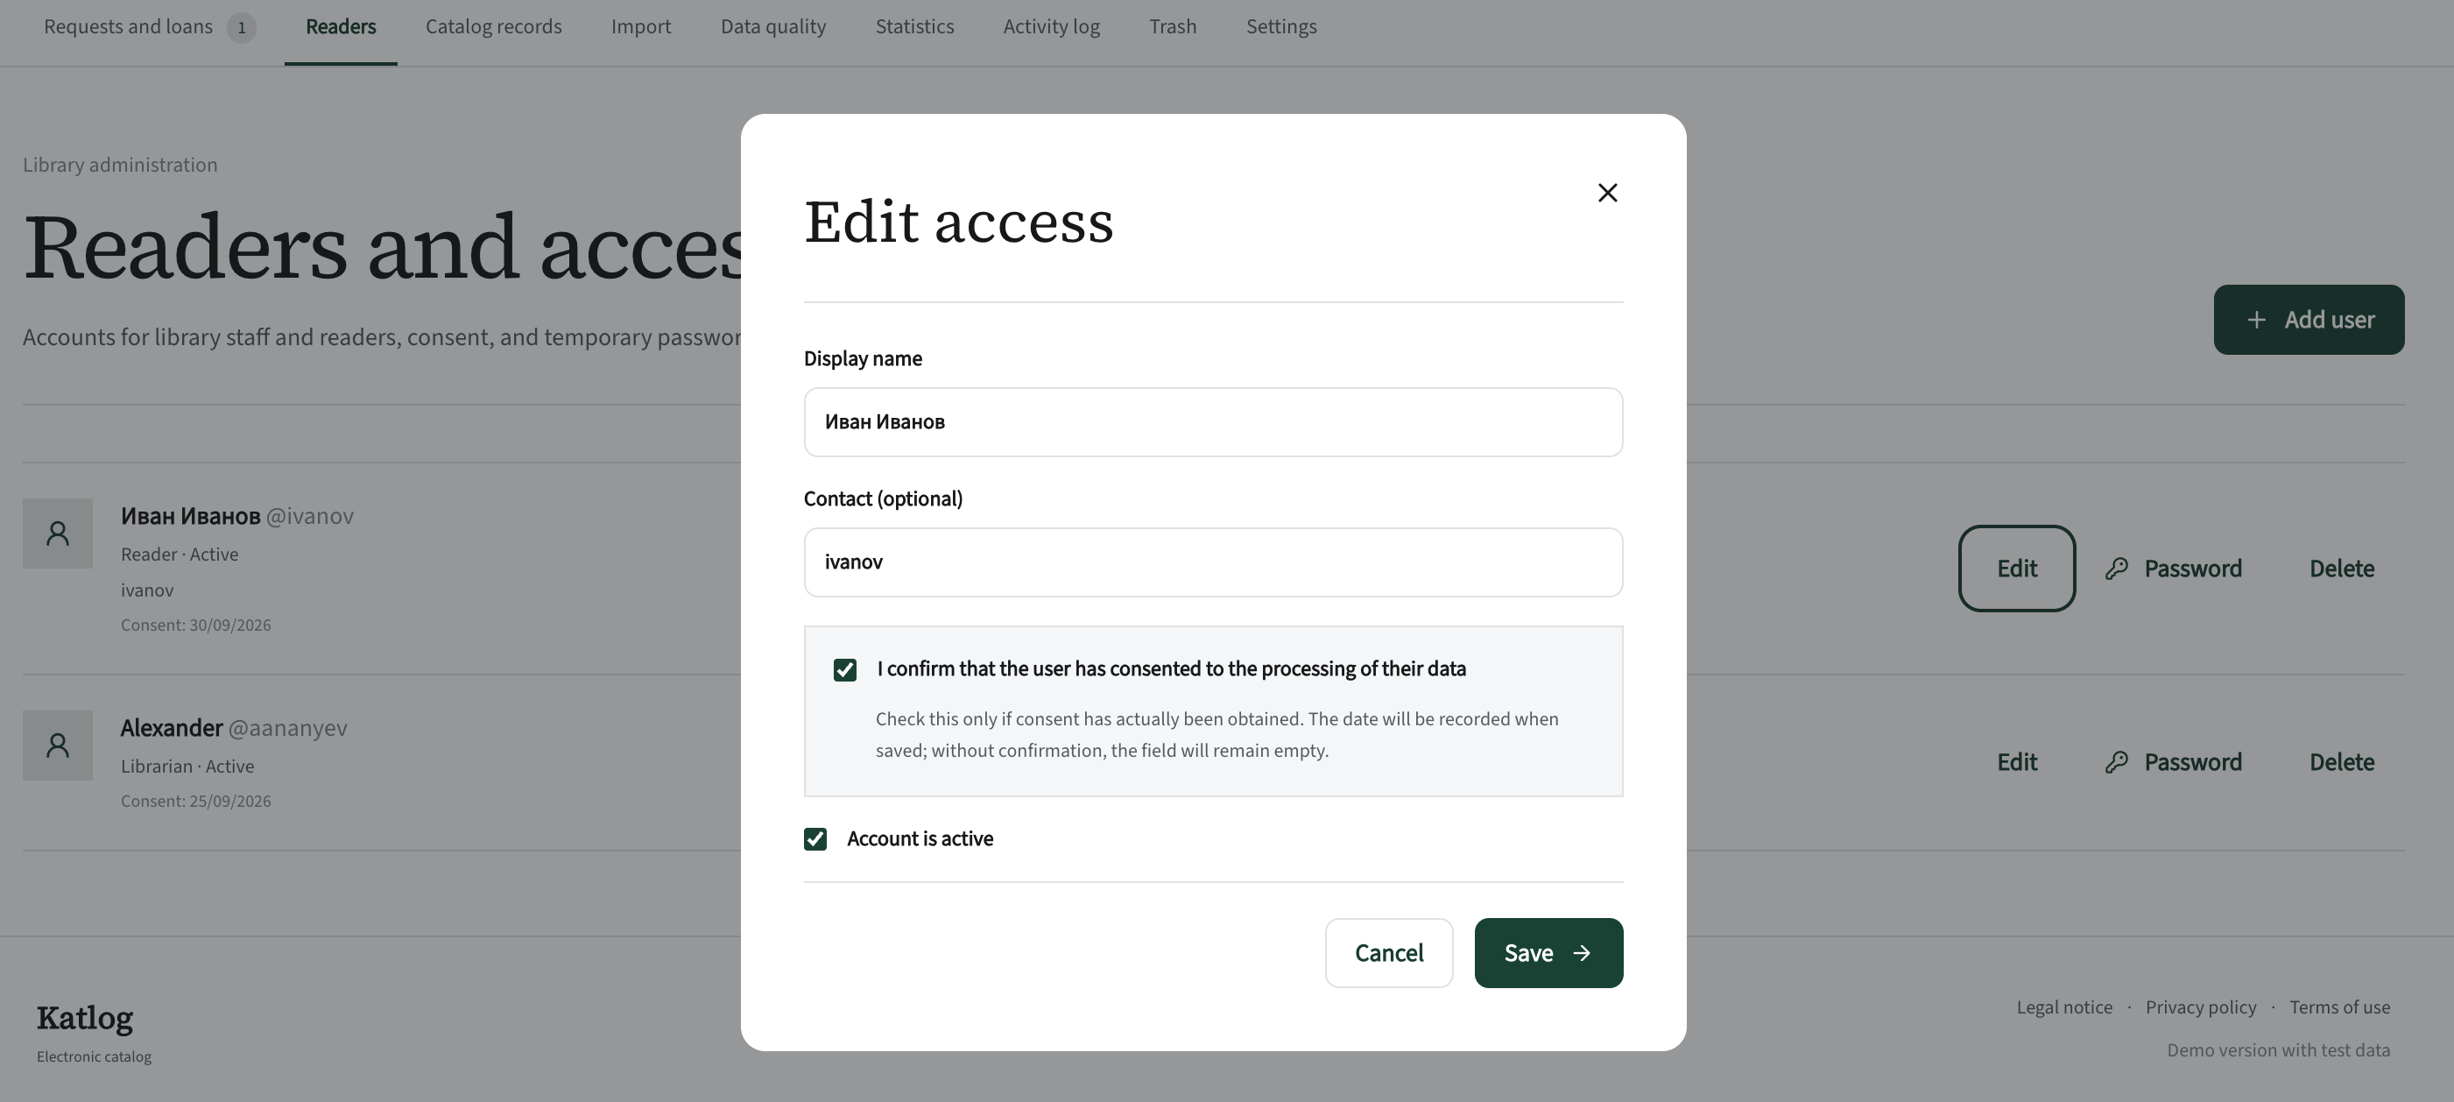
Task: Toggle the data processing consent checkbox
Action: [845, 669]
